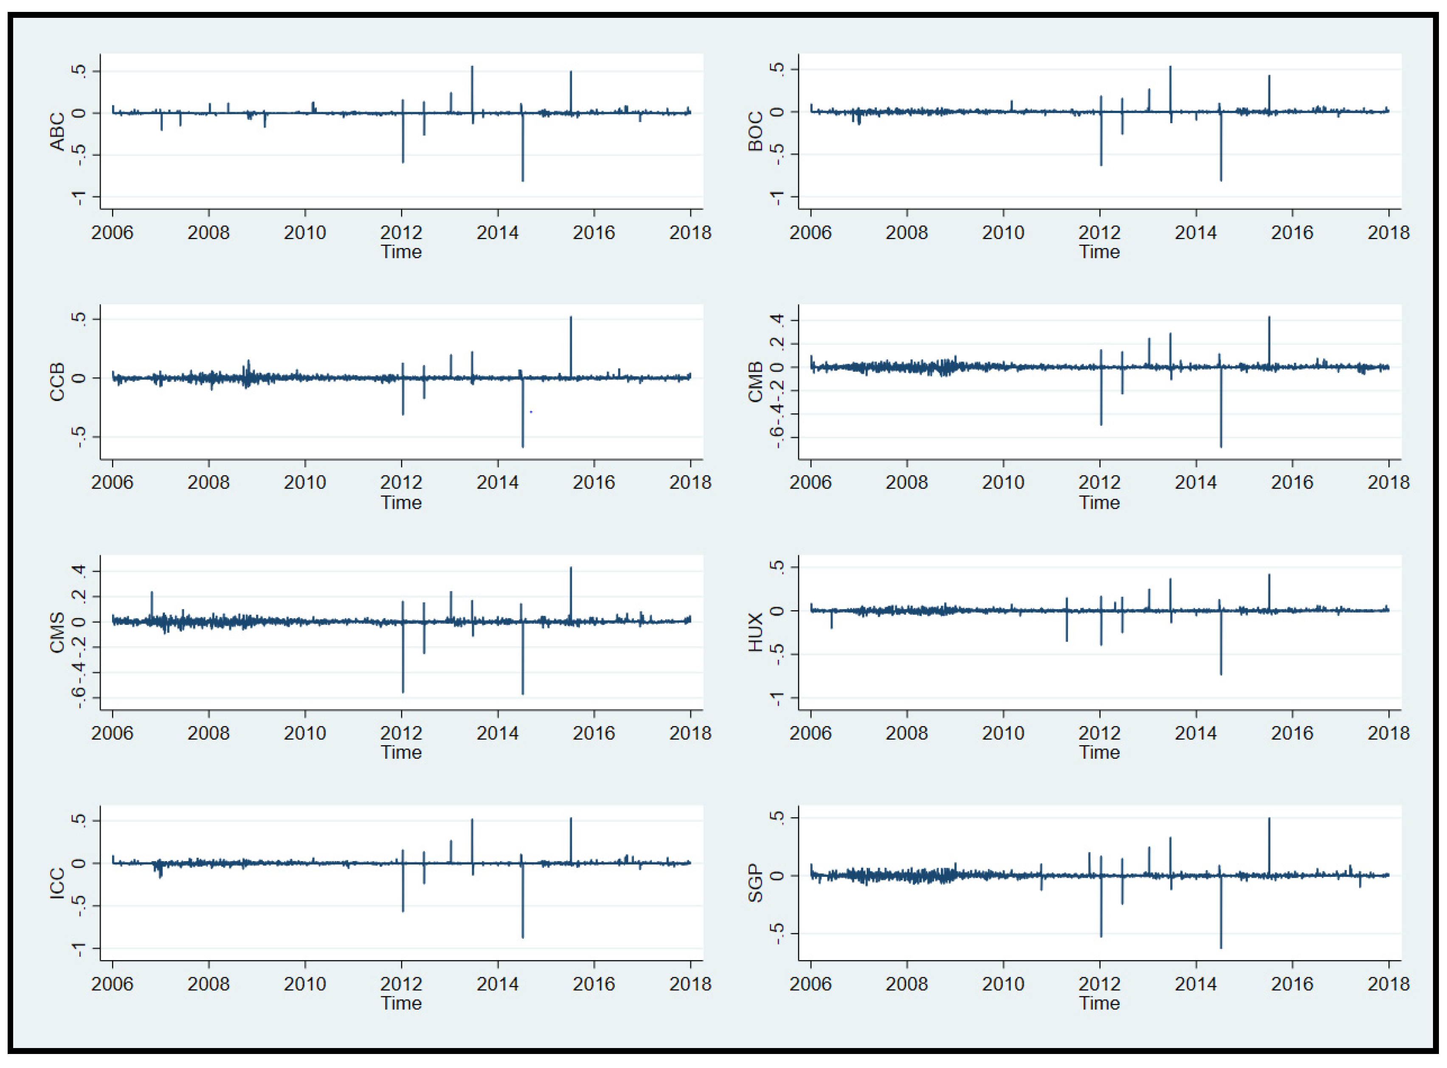This screenshot has height=1068, width=1447.
Task: Click 2012 tick on the SGP chart axis
Action: coord(1099,984)
